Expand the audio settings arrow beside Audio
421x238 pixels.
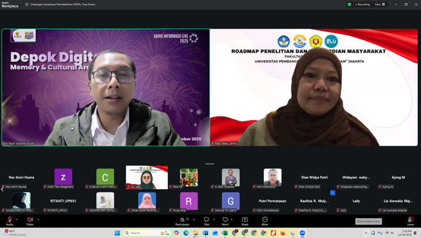(x=17, y=219)
